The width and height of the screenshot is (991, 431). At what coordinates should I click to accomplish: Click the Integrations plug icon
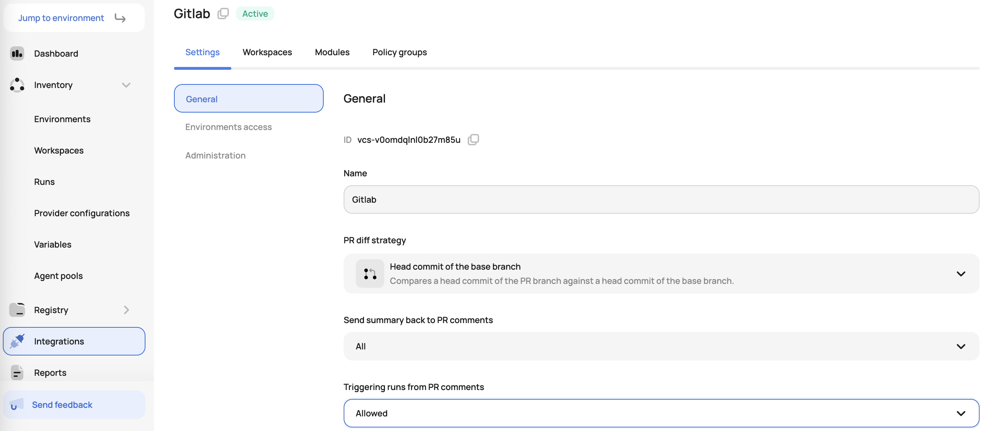(17, 341)
